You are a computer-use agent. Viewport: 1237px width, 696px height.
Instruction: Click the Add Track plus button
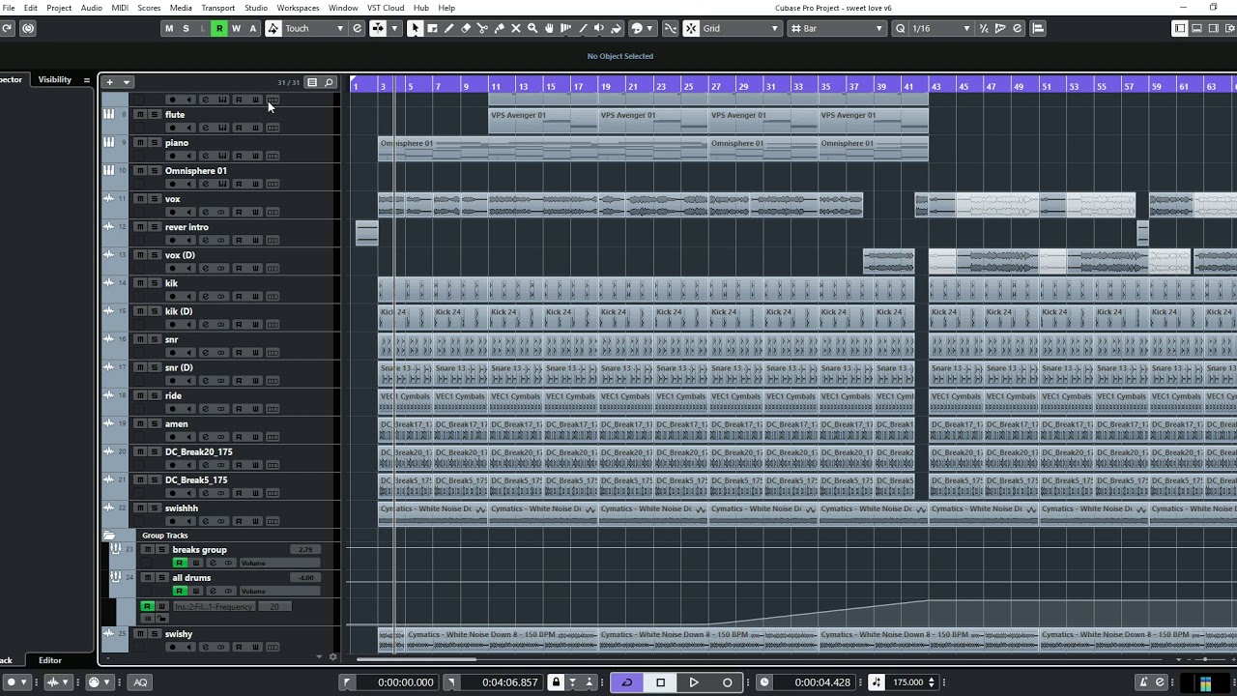click(110, 82)
